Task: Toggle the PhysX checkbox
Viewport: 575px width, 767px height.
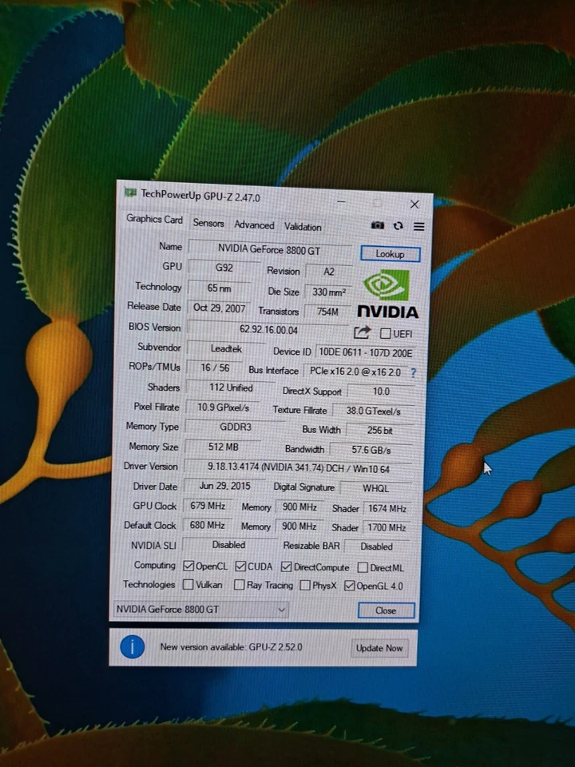Action: pos(304,585)
